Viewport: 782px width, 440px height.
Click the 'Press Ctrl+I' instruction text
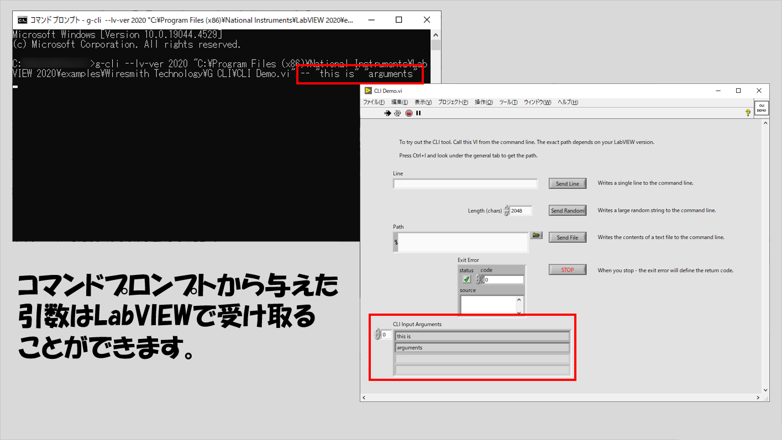click(468, 156)
